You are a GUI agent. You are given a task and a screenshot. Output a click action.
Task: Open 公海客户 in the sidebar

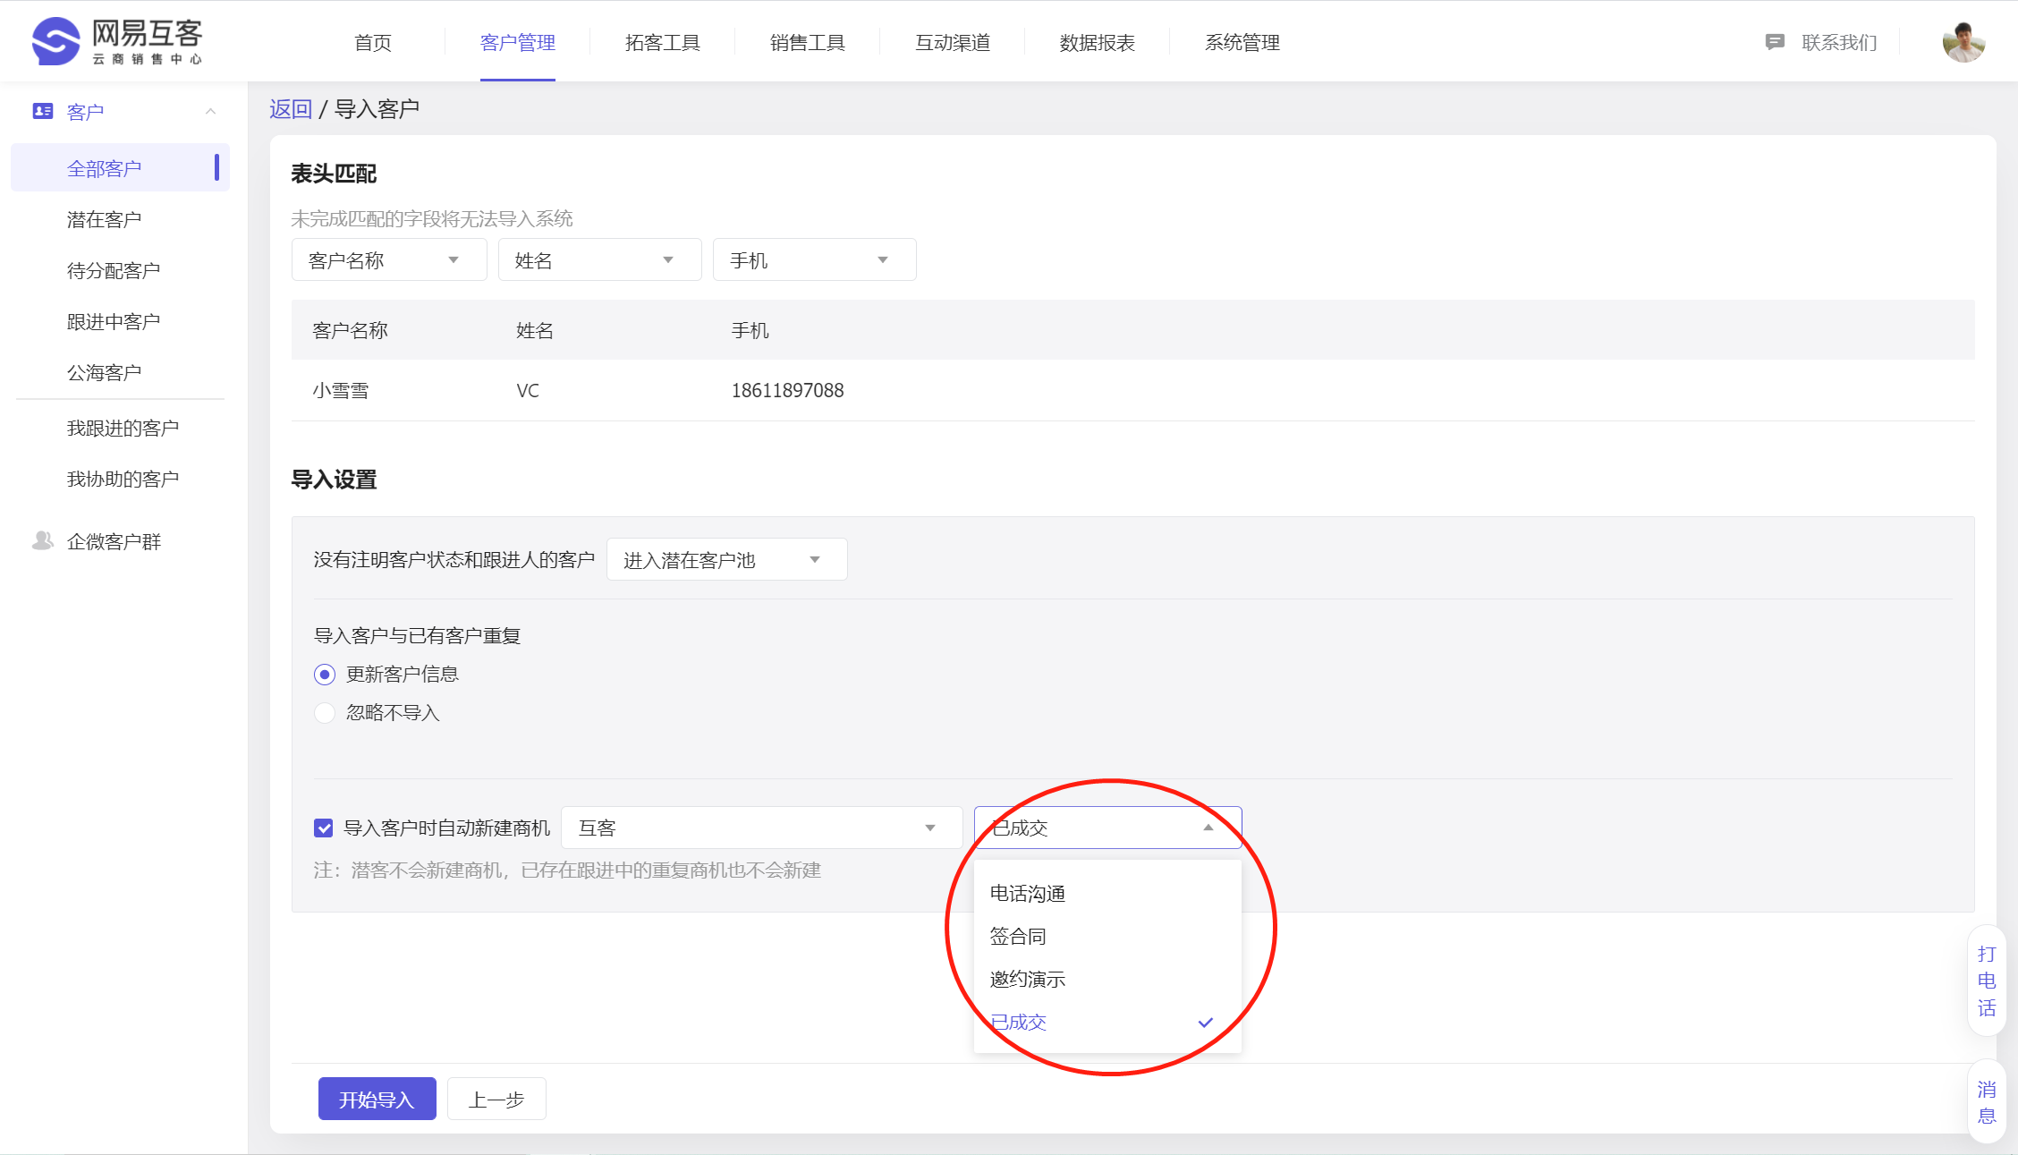(x=104, y=372)
